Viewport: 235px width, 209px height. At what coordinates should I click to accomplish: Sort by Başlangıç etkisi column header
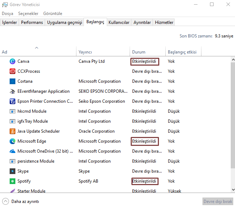click(182, 52)
